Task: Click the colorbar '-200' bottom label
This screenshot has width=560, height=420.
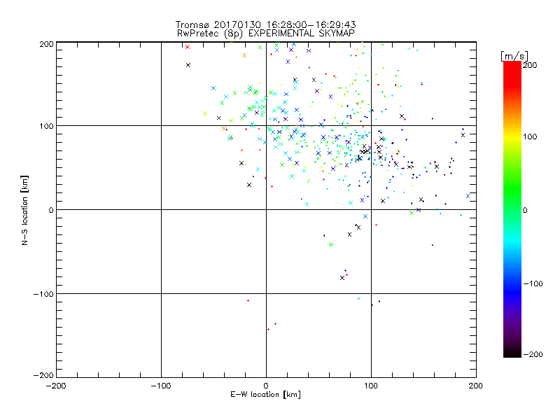Action: point(533,354)
